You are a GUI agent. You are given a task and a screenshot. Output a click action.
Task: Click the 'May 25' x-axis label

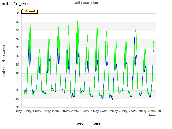[x=108, y=111]
